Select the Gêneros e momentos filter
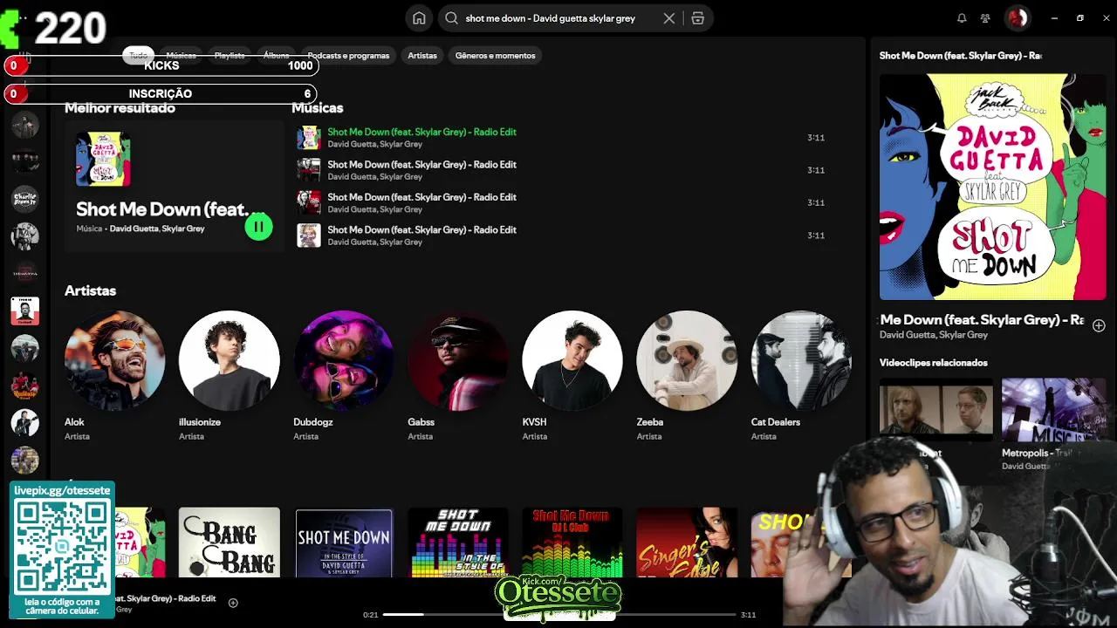 click(x=495, y=56)
